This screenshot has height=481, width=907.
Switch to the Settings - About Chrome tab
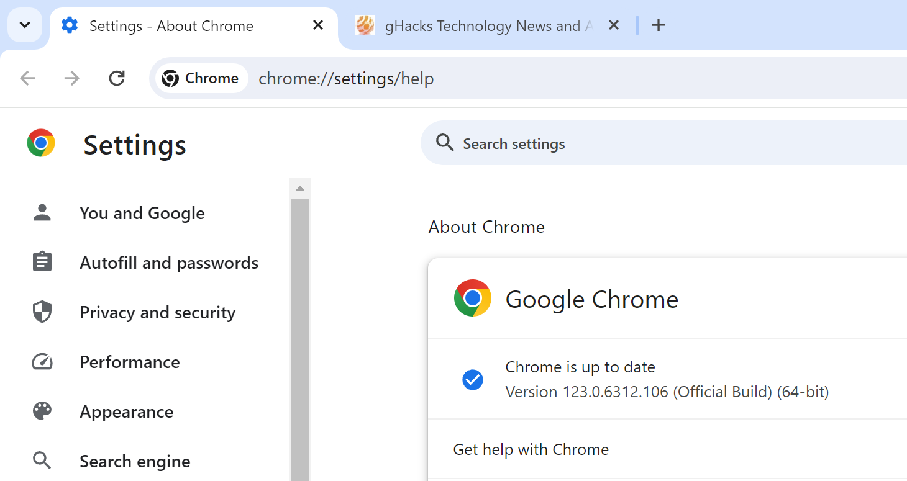tap(194, 25)
